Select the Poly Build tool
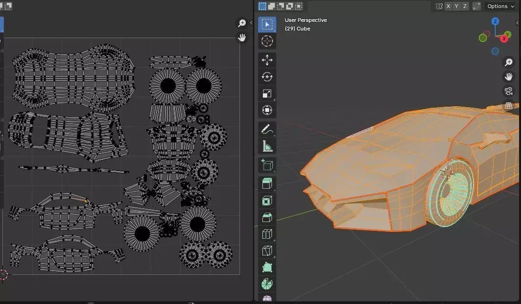This screenshot has width=521, height=304. [x=267, y=267]
